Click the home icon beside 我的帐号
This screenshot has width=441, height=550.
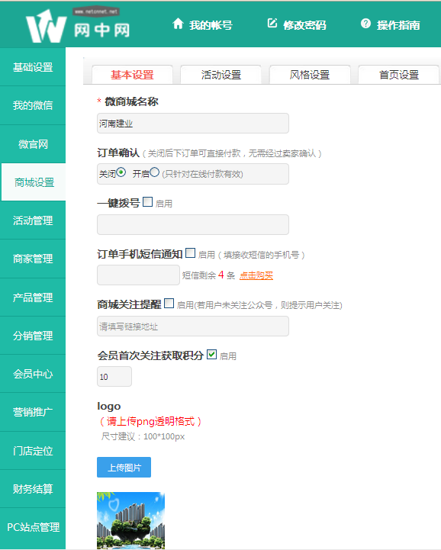178,24
